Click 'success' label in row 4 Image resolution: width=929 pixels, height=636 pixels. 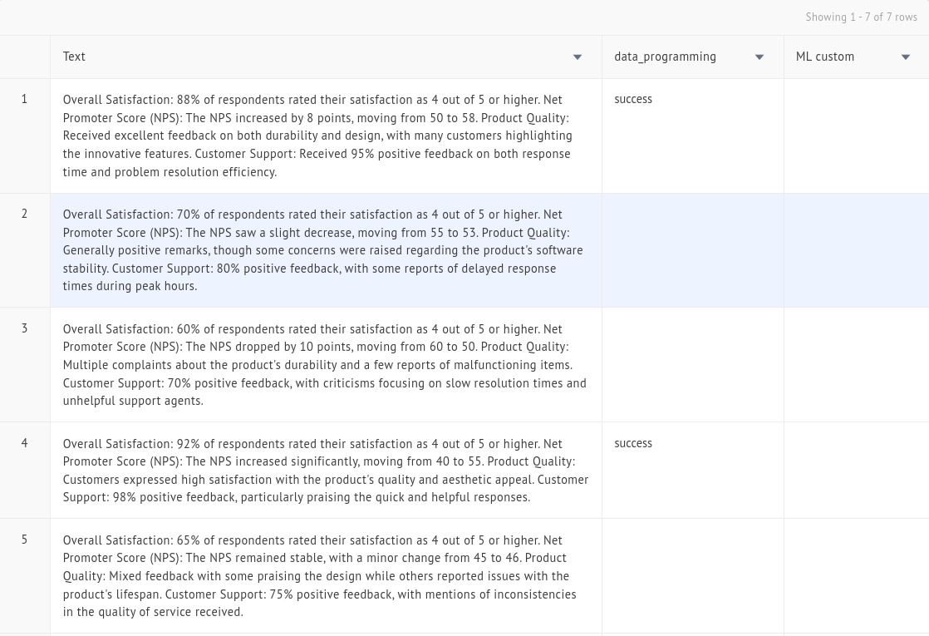click(x=632, y=443)
